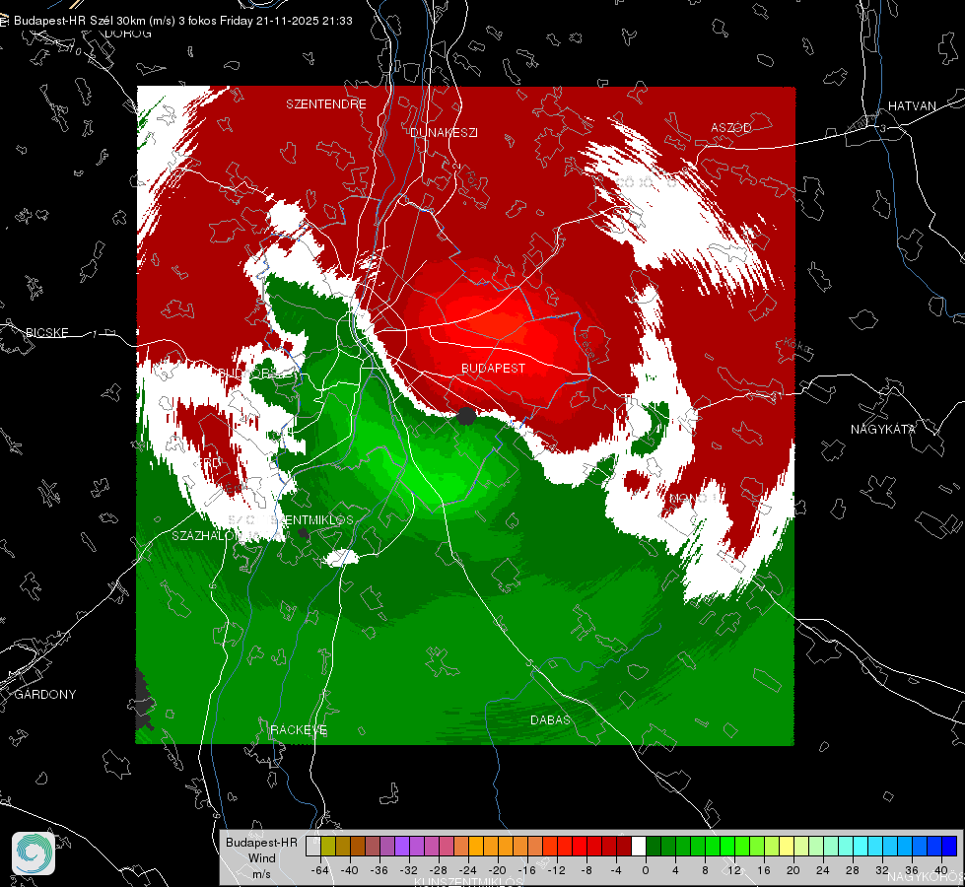The width and height of the screenshot is (965, 887).
Task: Click the NAGYKOROS label at bottom-right
Action: 927,876
